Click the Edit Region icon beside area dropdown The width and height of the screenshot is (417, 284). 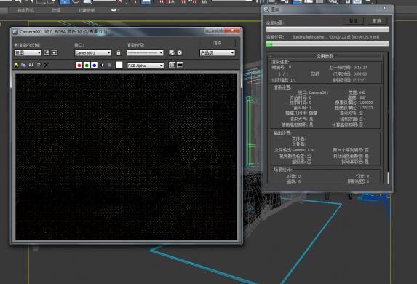[x=47, y=52]
